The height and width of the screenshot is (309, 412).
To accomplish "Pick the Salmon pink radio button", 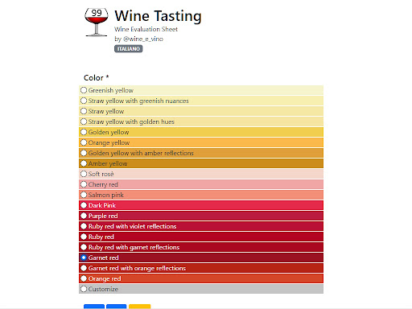I will coord(84,195).
